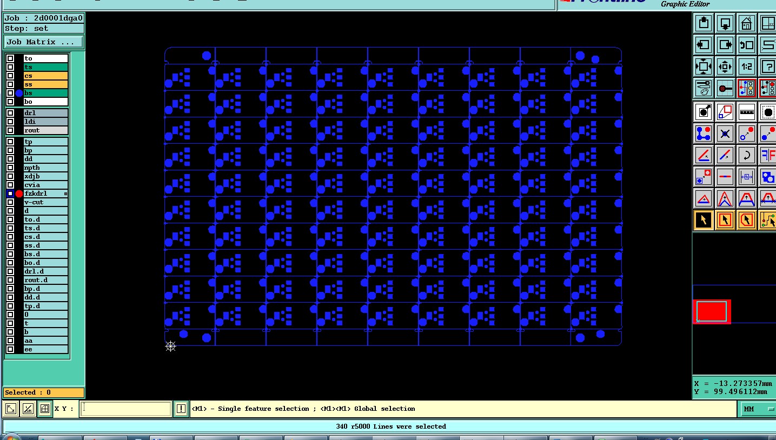Select the ruler measure tool
This screenshot has height=440, width=776.
(x=747, y=112)
